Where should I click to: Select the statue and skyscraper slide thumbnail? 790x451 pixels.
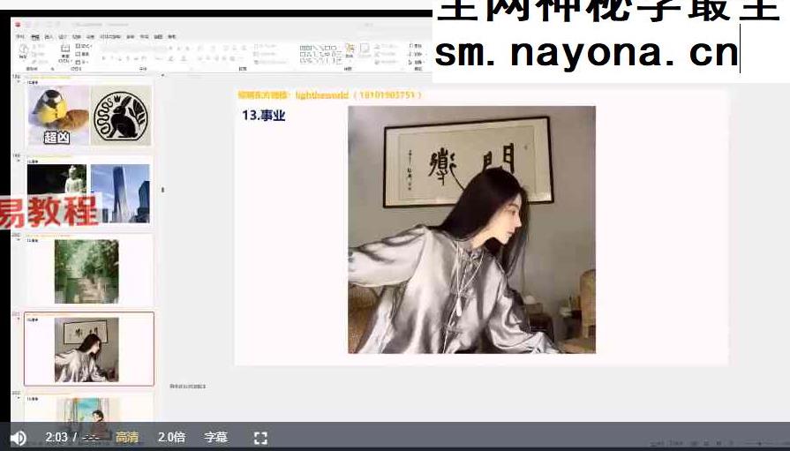tap(89, 193)
